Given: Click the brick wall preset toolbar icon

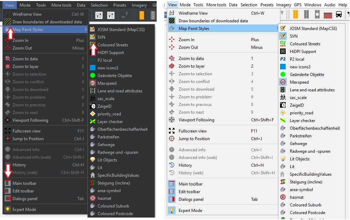Looking at the screenshot, I should 328,15.
